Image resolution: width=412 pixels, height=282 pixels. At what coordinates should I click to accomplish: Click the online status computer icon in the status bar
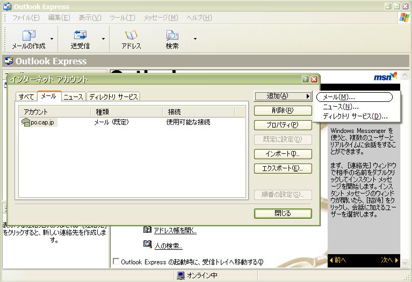tap(181, 276)
